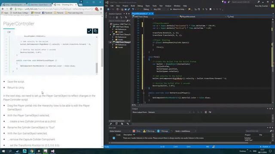Viewport: 275px width, 154px height.
Task: Switch to the PlayerMovement.cs editor tab
Action: pos(140,14)
